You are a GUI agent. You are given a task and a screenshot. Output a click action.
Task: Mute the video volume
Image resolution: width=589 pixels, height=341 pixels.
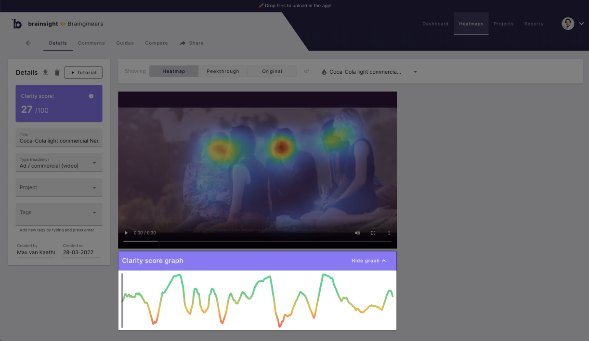(357, 233)
